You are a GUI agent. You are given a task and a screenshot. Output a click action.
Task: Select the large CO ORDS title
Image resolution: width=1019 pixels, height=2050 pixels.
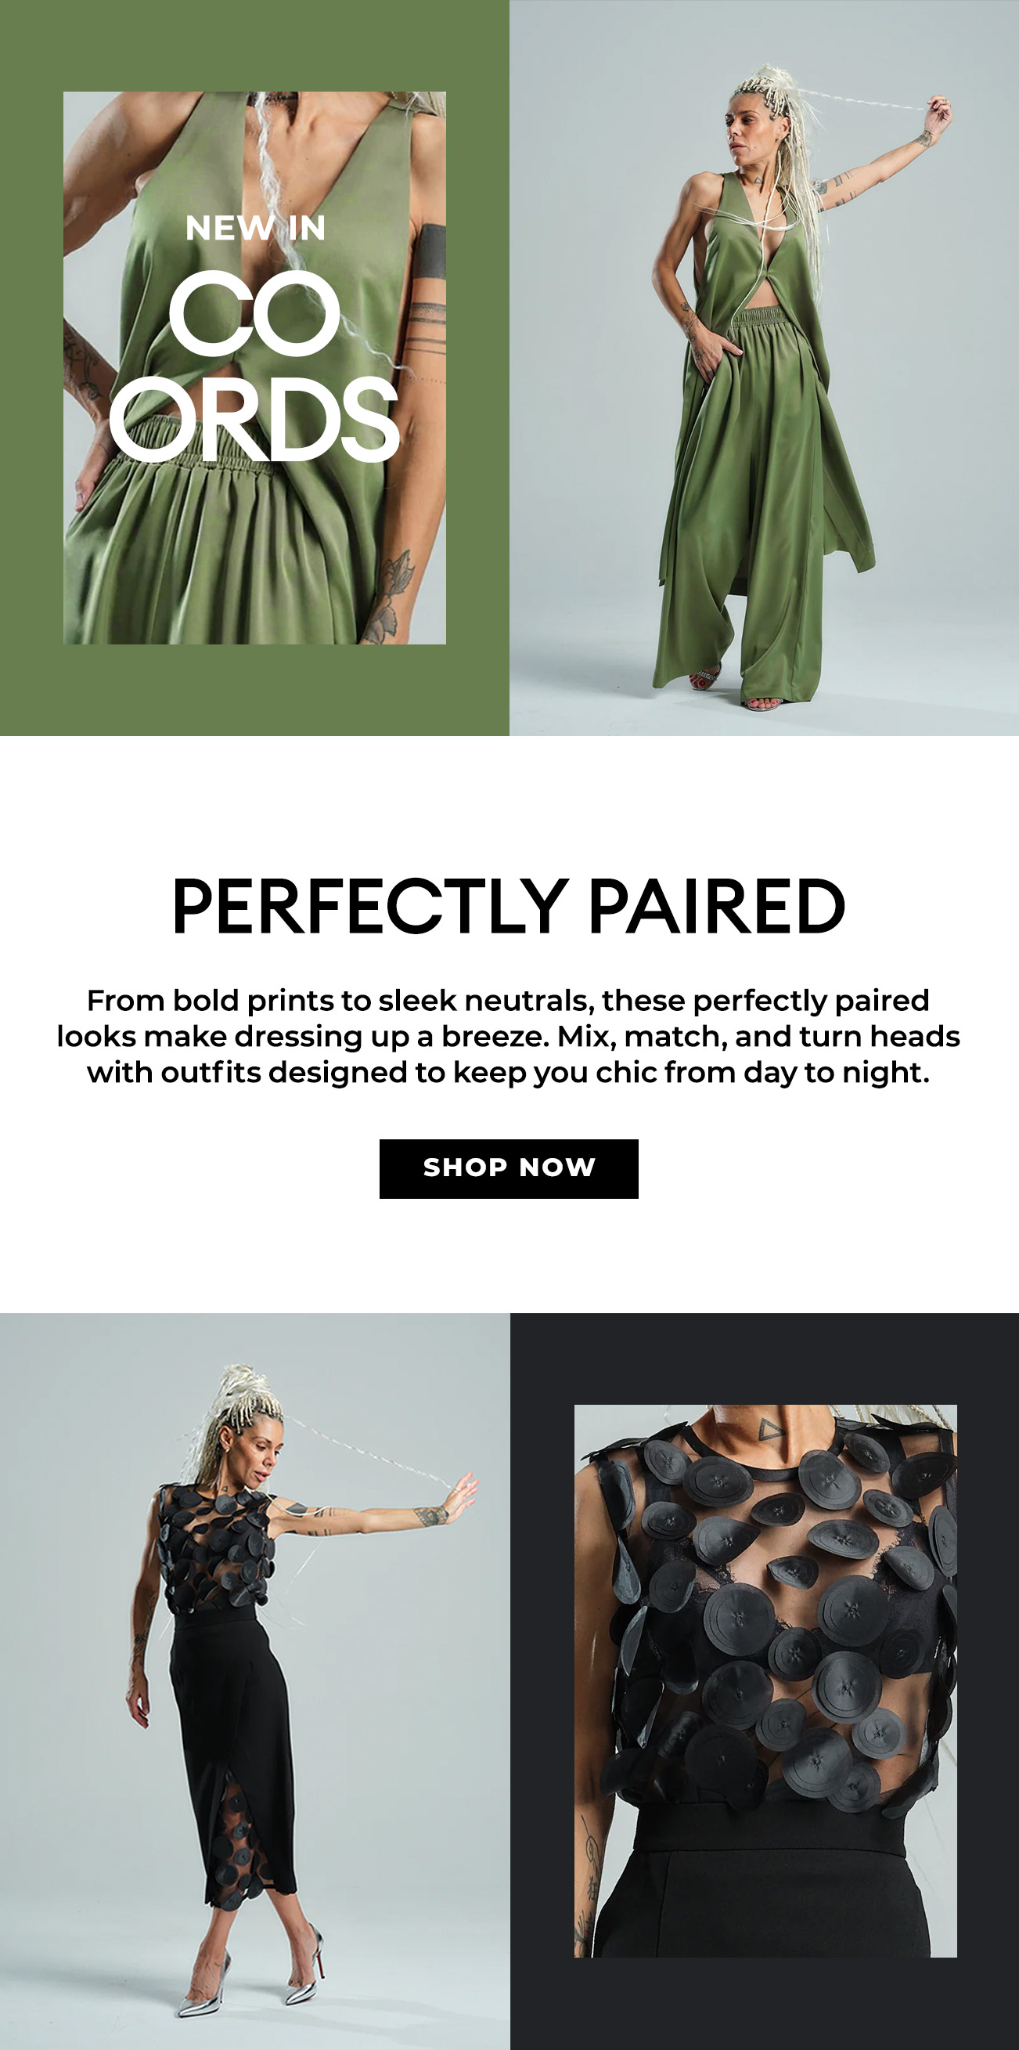click(x=254, y=365)
